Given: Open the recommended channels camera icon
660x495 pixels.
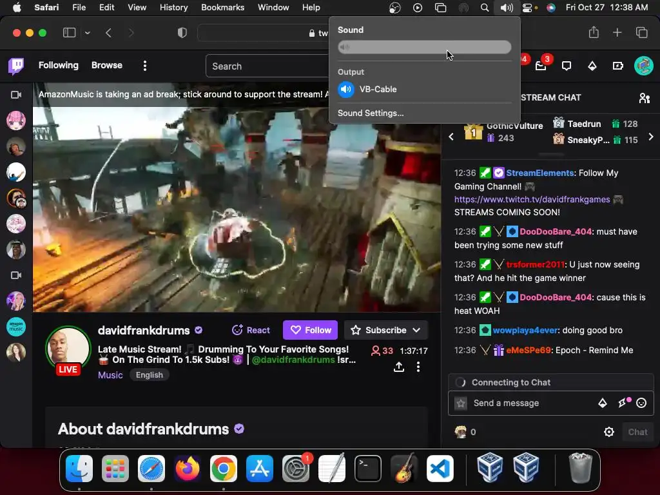Looking at the screenshot, I should [16, 275].
